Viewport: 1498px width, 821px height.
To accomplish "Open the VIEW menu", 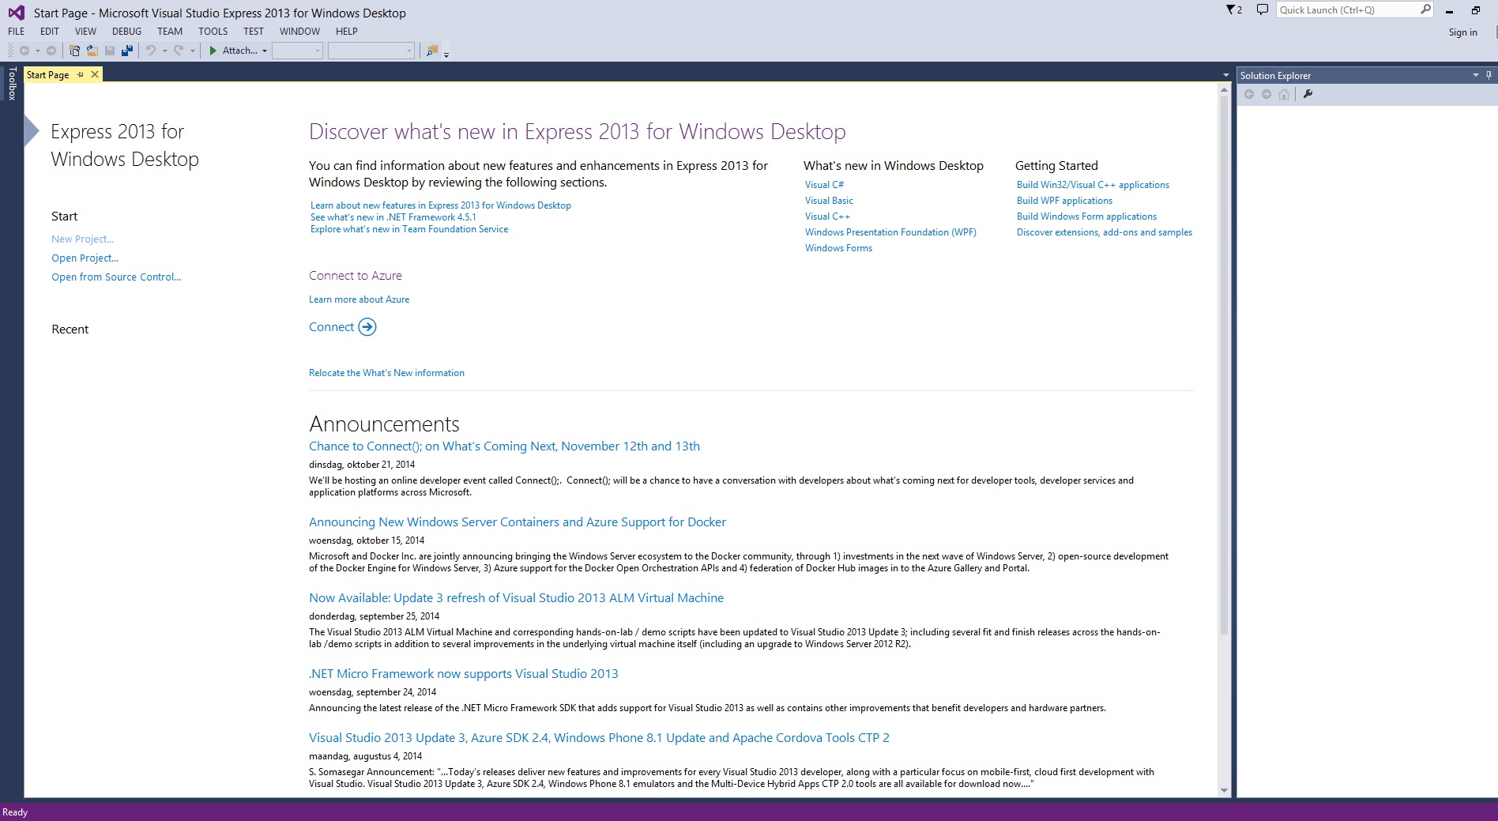I will (85, 32).
